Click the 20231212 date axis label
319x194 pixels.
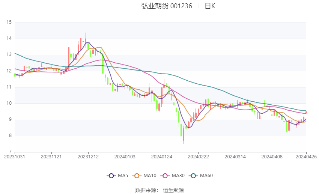(x=88, y=157)
